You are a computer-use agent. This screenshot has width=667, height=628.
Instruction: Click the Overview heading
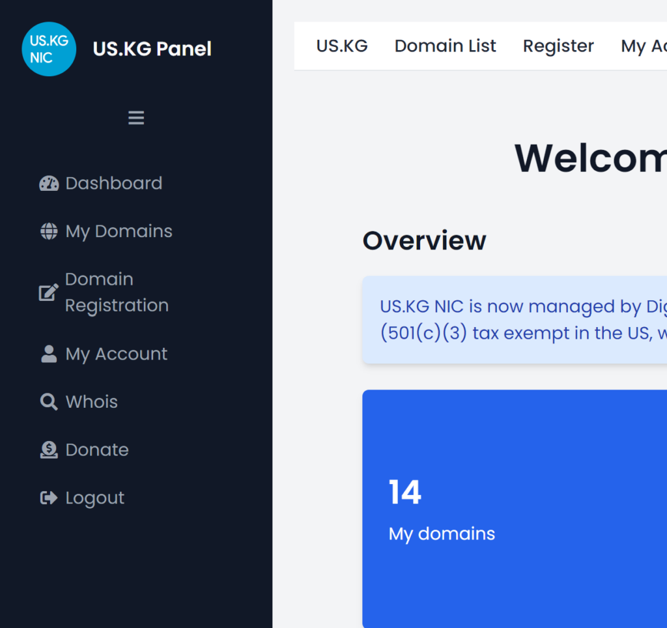click(x=424, y=241)
